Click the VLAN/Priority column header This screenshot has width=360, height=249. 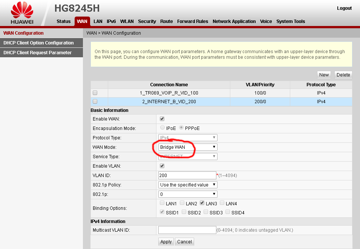260,85
